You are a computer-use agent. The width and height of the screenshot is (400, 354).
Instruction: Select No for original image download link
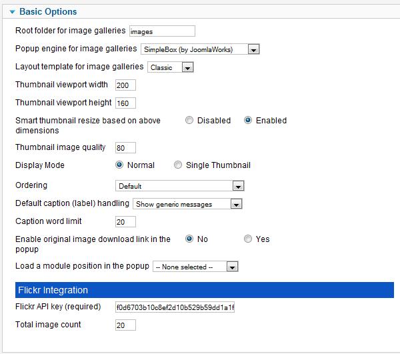coord(189,239)
